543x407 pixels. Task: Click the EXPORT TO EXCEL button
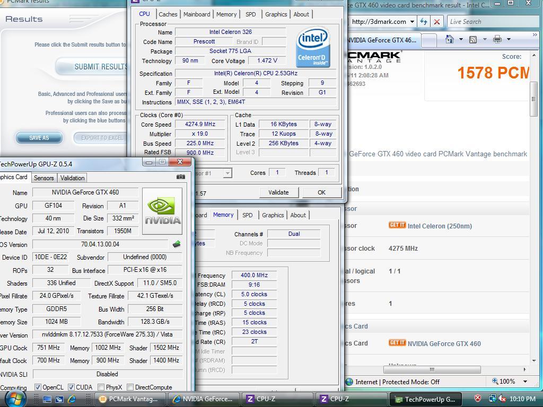pyautogui.click(x=100, y=138)
